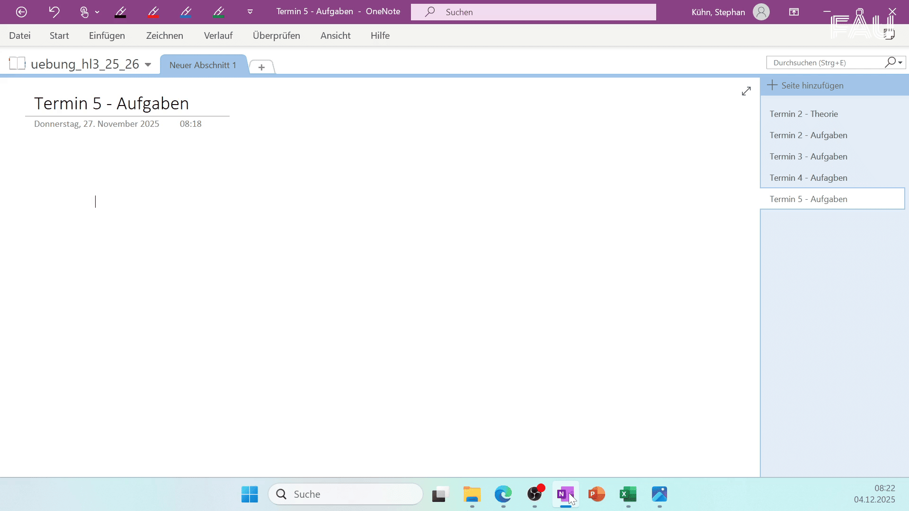Open OneNote search in the title bar
909x511 pixels.
[533, 12]
